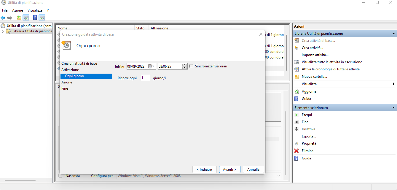
Task: Open the Azione menu
Action: pyautogui.click(x=17, y=10)
